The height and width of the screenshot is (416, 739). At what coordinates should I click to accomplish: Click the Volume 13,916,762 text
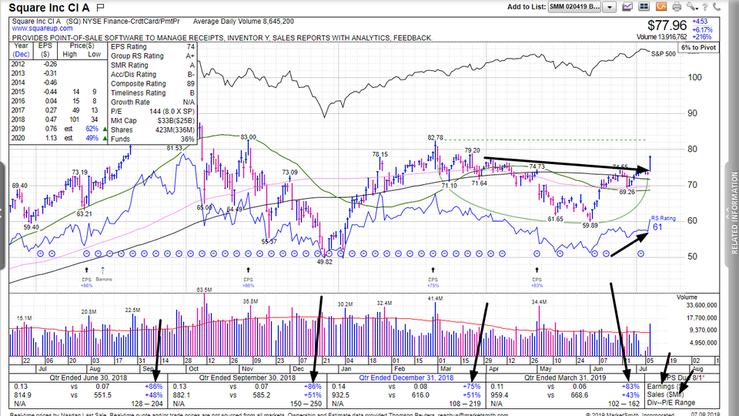(662, 37)
